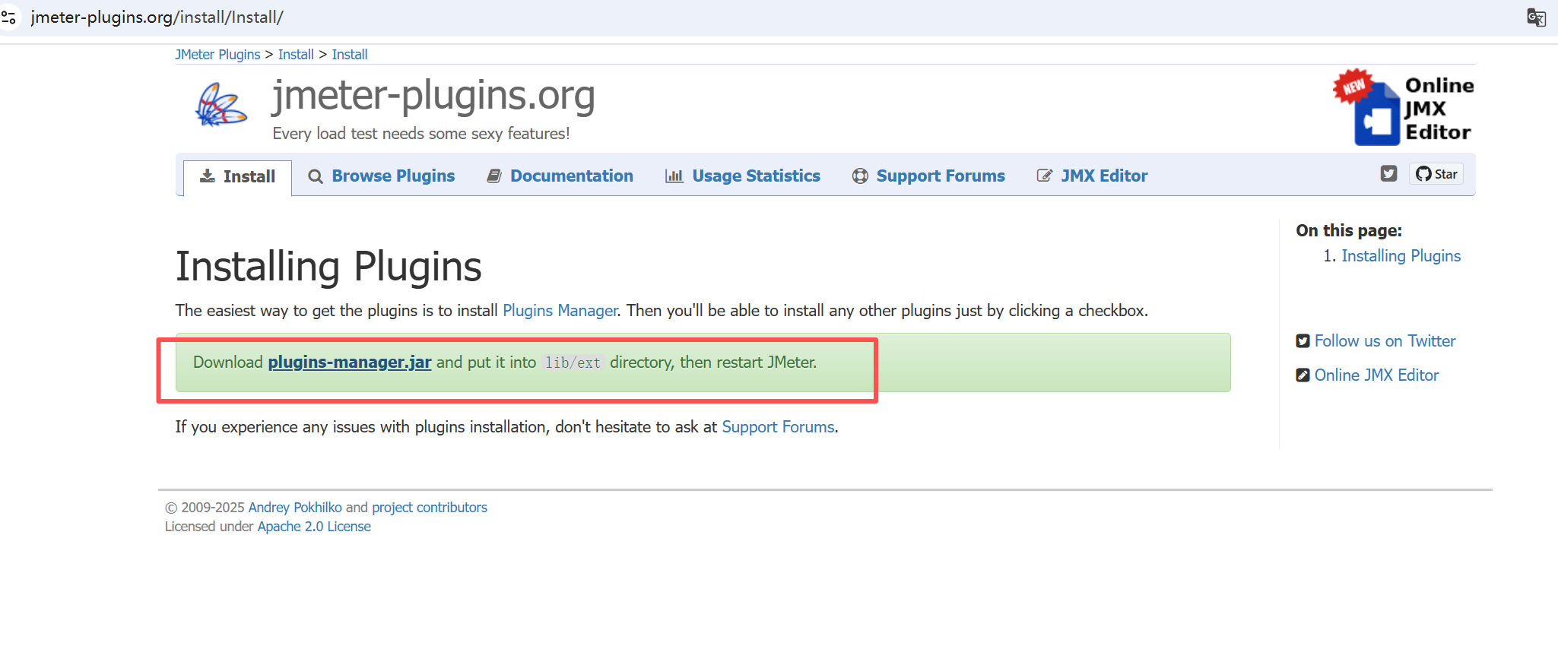
Task: Click the Google Translate page icon
Action: point(1536,17)
